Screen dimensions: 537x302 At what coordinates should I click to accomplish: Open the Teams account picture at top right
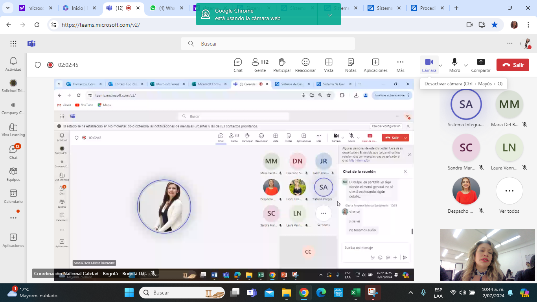coord(526,44)
